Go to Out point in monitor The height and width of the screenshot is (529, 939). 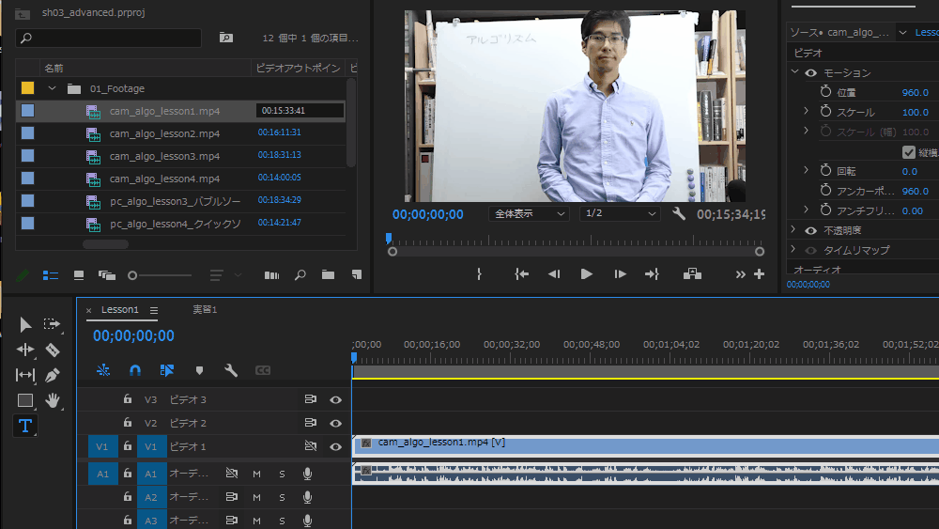(653, 273)
